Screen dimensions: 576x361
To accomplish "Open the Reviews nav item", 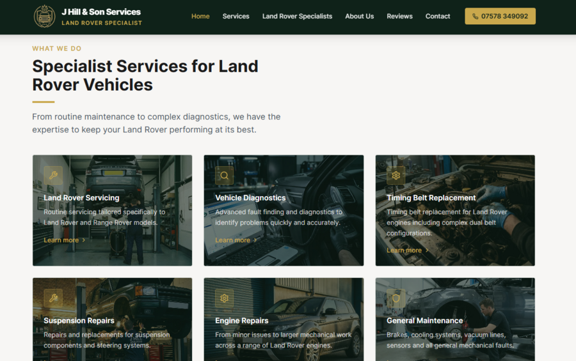I will tap(399, 17).
